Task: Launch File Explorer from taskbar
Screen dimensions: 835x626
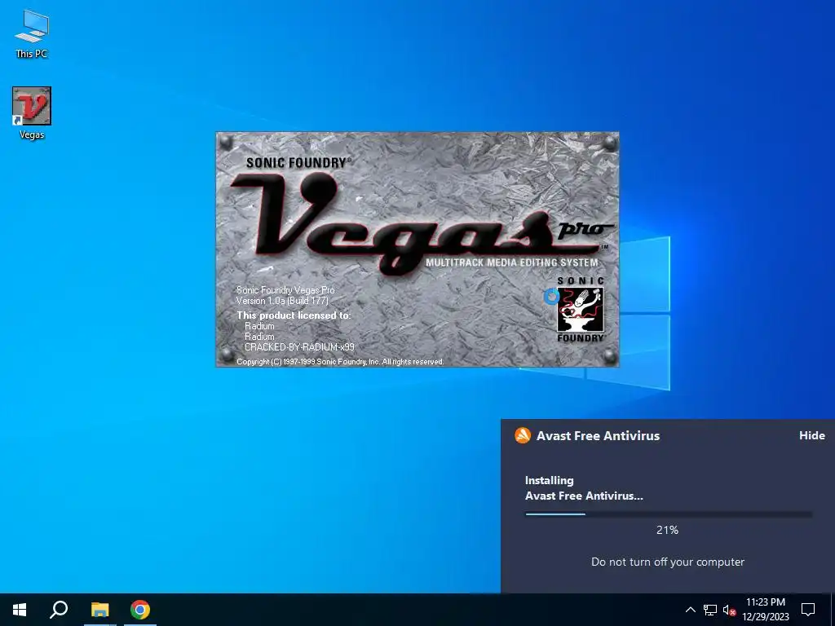Action: [x=99, y=610]
